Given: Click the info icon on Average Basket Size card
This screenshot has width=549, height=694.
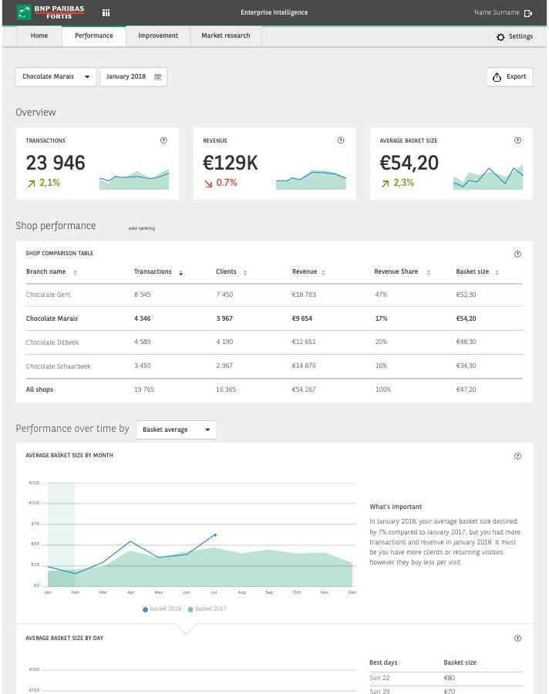Looking at the screenshot, I should point(517,140).
